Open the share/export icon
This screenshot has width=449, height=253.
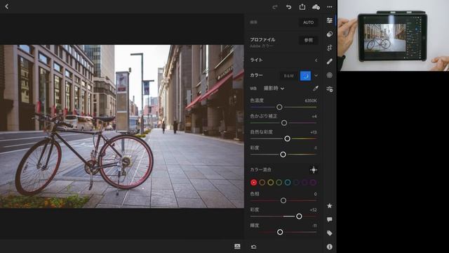click(302, 6)
